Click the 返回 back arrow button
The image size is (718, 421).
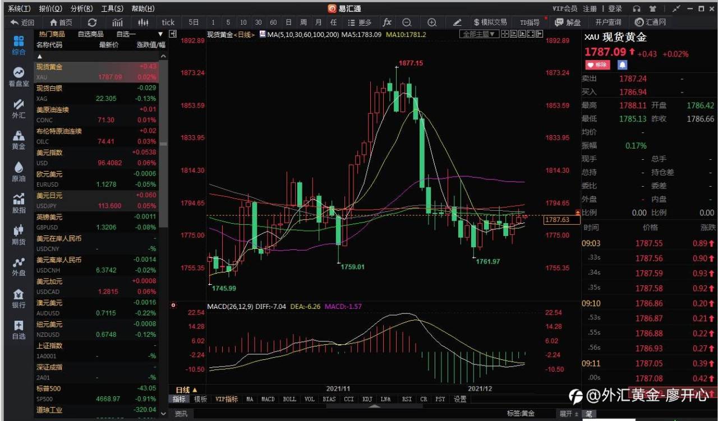tap(22, 22)
